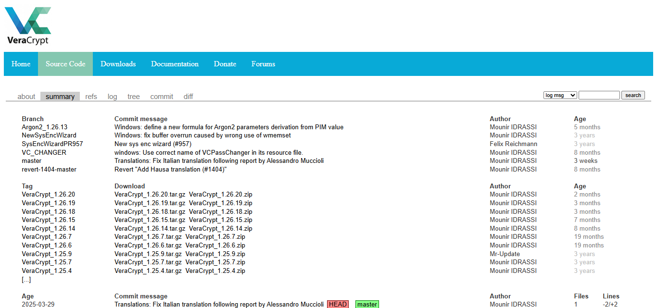Click the 2025-03-29 commit date

[38, 304]
